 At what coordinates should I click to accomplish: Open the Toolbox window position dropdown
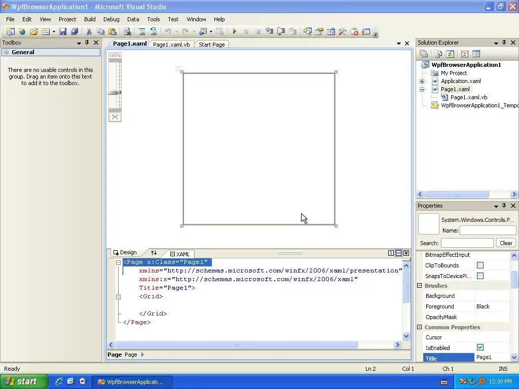[79, 43]
